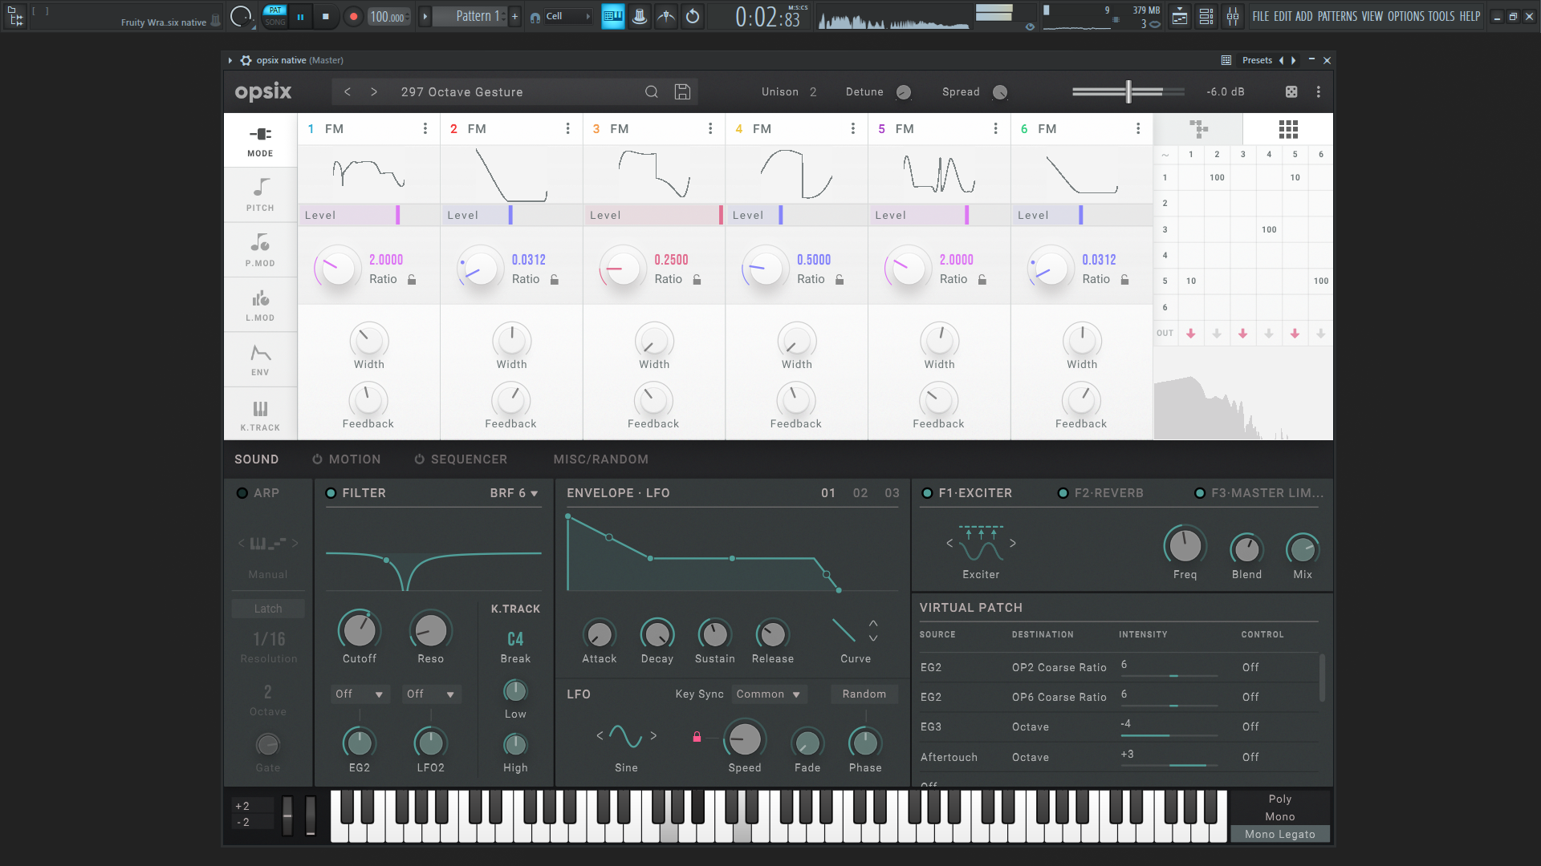Image resolution: width=1541 pixels, height=866 pixels.
Task: Click the save preset floppy icon
Action: coord(682,92)
